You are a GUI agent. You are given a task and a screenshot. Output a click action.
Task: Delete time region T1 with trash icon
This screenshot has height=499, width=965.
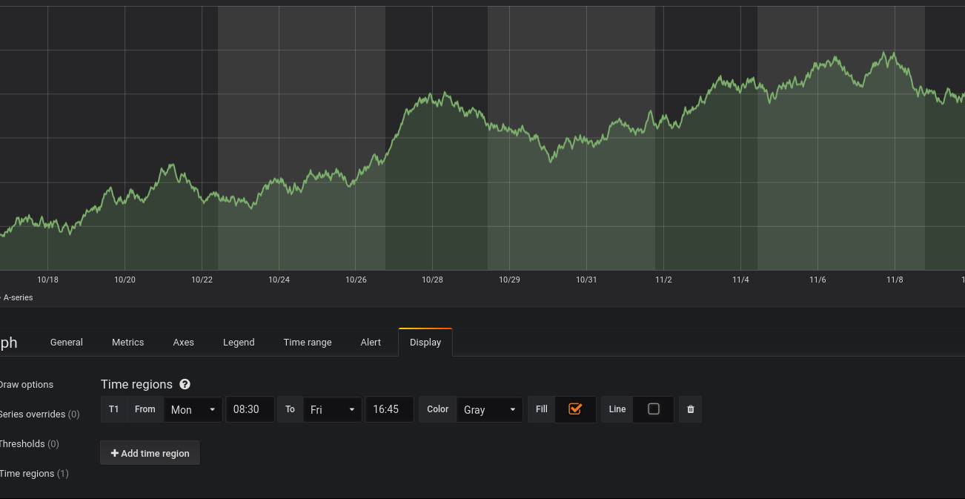(x=691, y=409)
